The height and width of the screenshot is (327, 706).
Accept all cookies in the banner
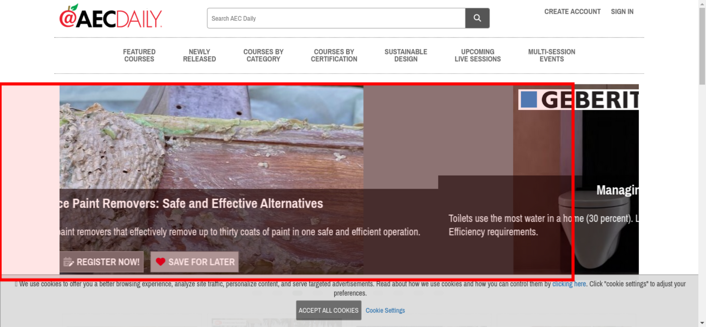(x=328, y=310)
